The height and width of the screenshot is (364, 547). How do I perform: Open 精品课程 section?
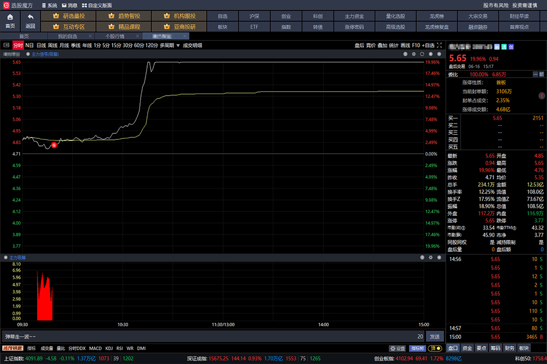point(124,26)
